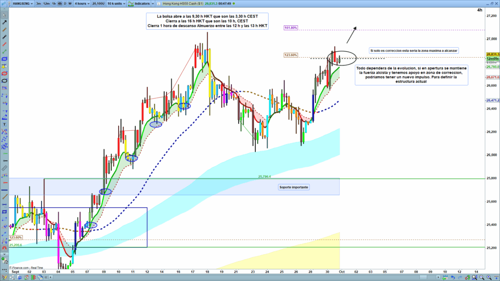Pick the blue ellipse drawing tool
500x281 pixels.
coord(4,59)
